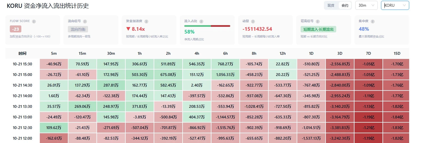424x143 pixels.
Task: Click the 2h column header
Action: pos(168,53)
